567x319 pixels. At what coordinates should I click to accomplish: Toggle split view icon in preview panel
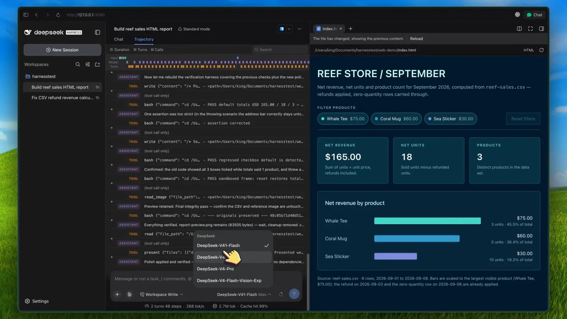(519, 29)
